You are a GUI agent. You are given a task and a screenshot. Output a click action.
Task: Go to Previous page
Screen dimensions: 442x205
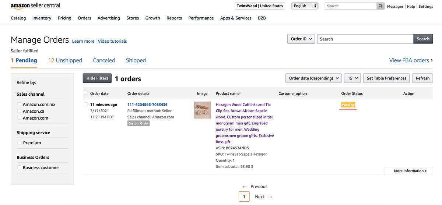point(255,187)
